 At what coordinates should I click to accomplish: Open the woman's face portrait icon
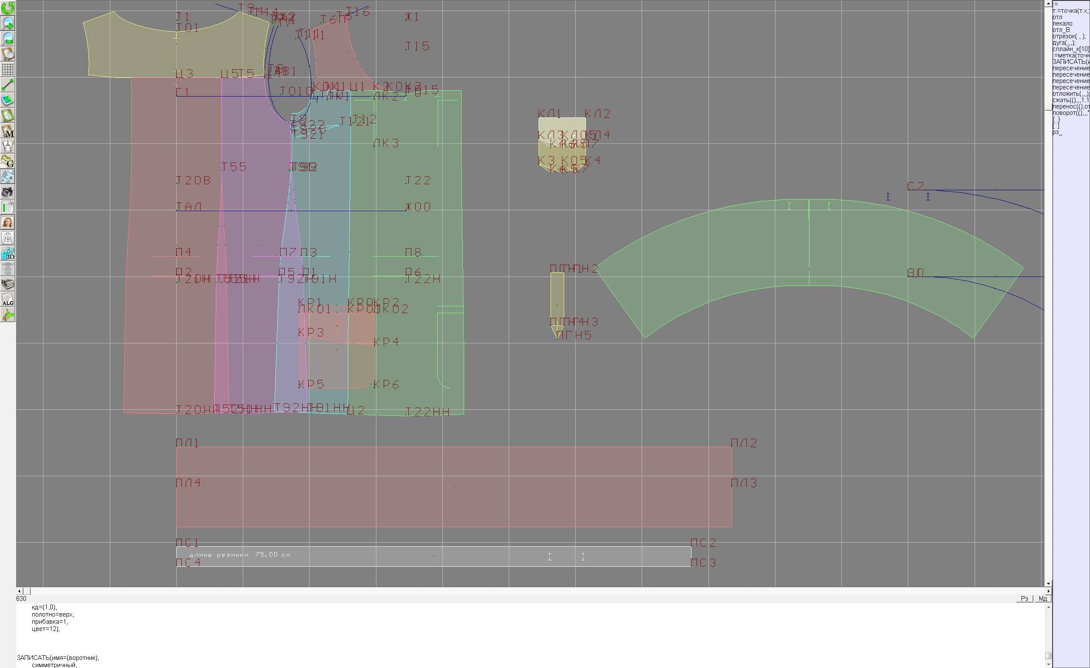(x=8, y=223)
